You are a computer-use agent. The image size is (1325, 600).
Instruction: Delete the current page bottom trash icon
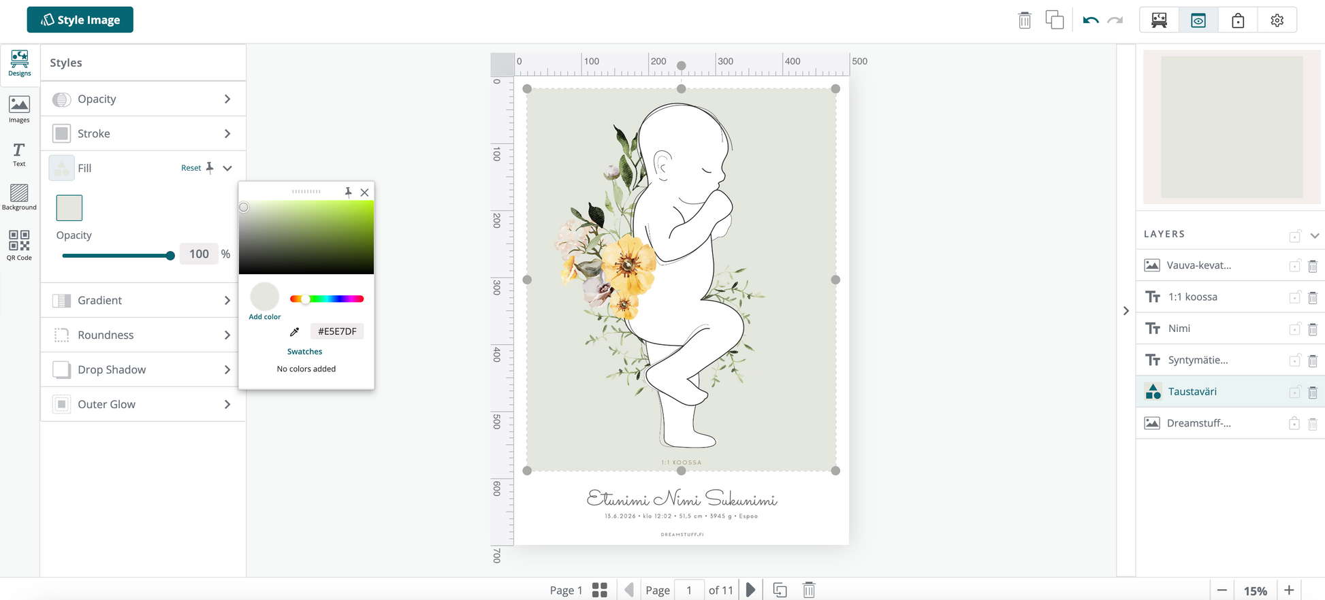(809, 590)
